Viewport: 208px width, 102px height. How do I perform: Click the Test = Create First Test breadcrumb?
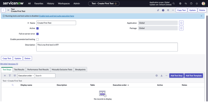pyautogui.click(x=12, y=81)
